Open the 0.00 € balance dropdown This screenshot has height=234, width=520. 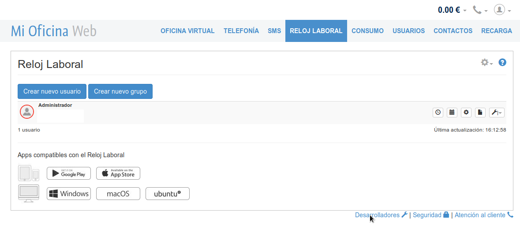tap(452, 10)
